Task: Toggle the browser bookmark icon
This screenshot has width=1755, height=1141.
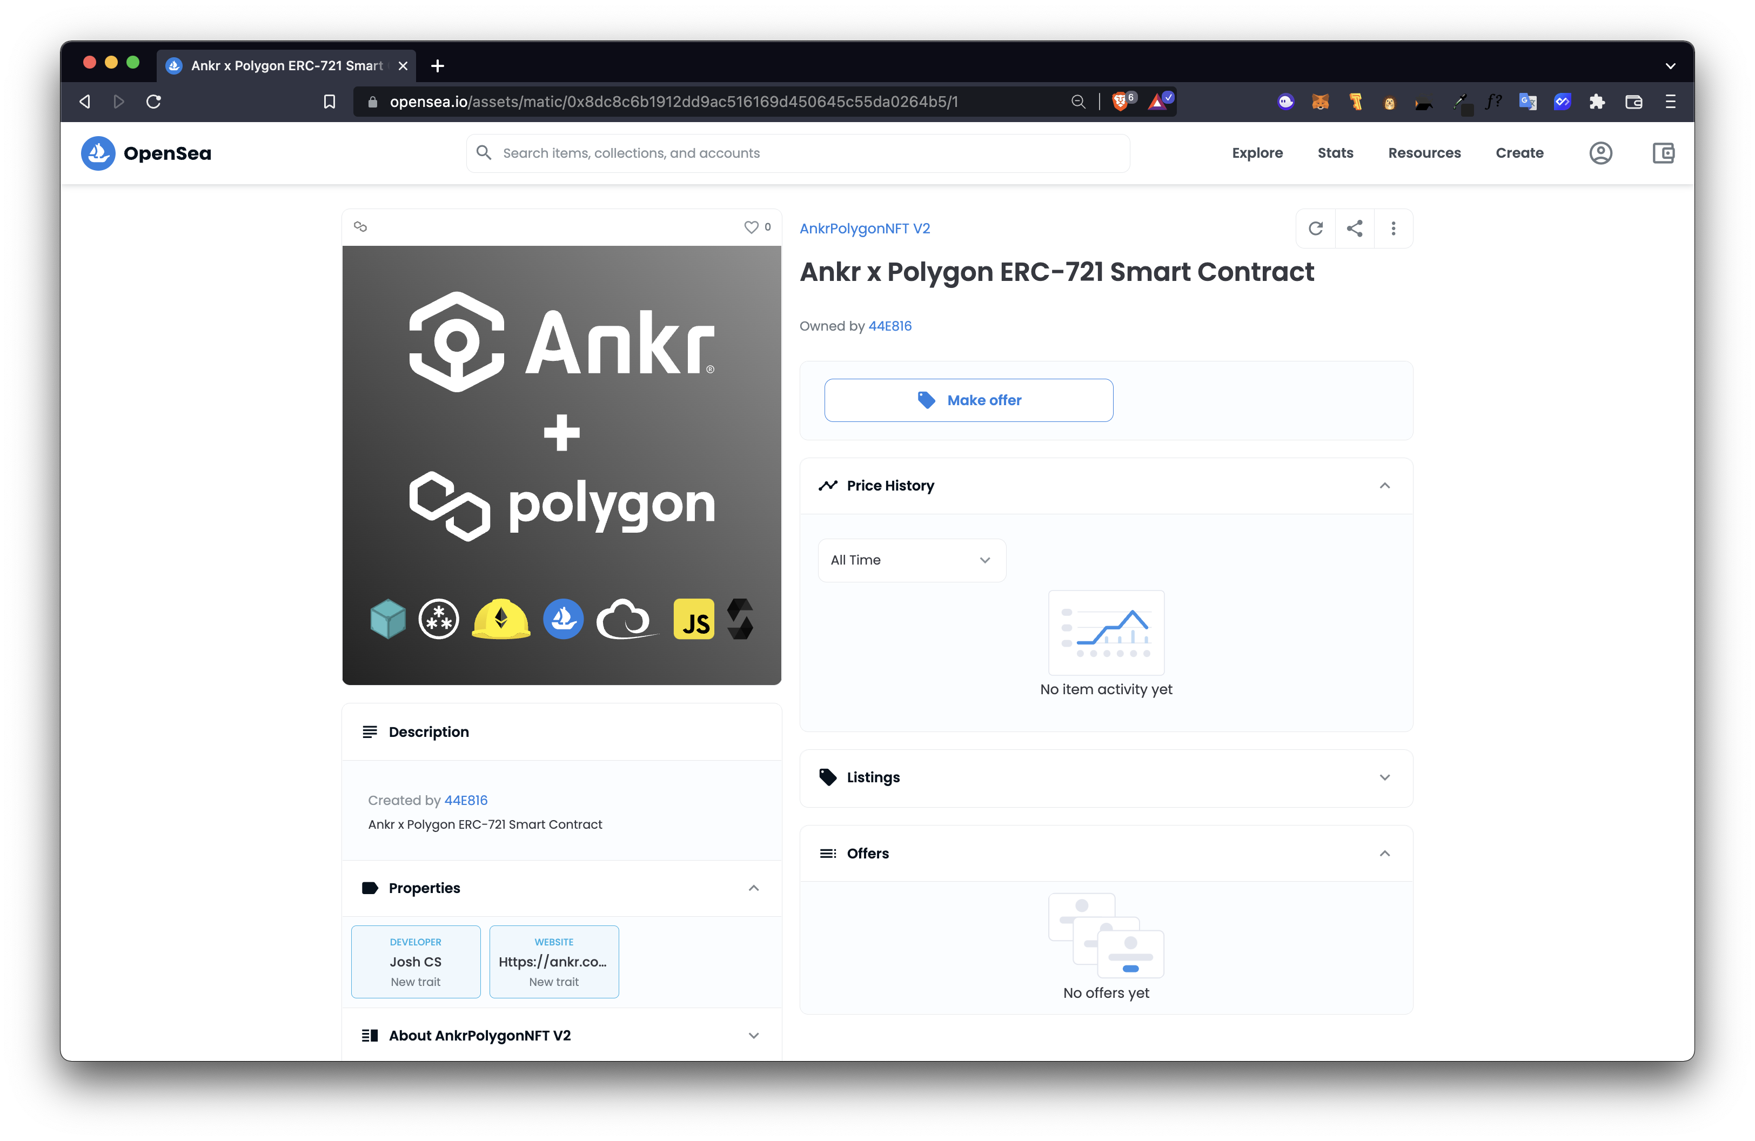Action: click(x=330, y=102)
